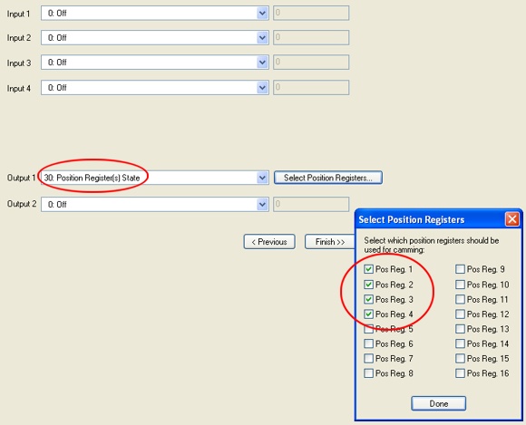
Task: Expand the Output 2 dropdown arrow
Action: [x=262, y=204]
